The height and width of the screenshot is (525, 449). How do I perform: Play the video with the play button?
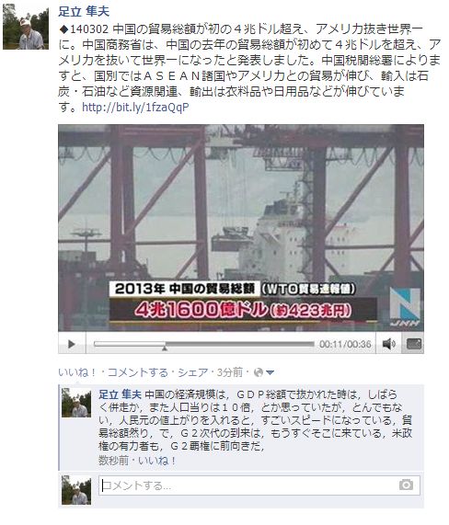(x=72, y=344)
